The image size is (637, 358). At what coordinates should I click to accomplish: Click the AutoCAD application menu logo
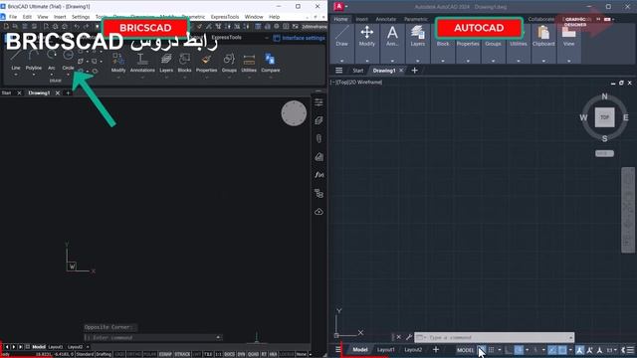[338, 7]
